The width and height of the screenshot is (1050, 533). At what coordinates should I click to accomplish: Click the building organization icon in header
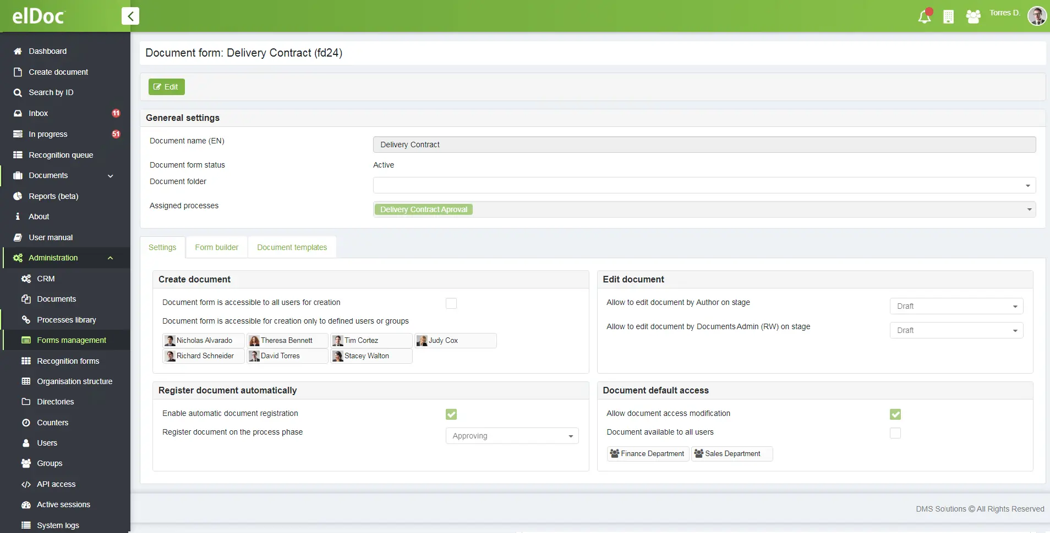click(x=948, y=17)
